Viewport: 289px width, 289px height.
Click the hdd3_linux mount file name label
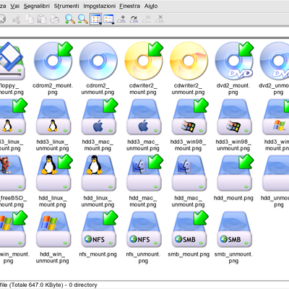point(12,145)
